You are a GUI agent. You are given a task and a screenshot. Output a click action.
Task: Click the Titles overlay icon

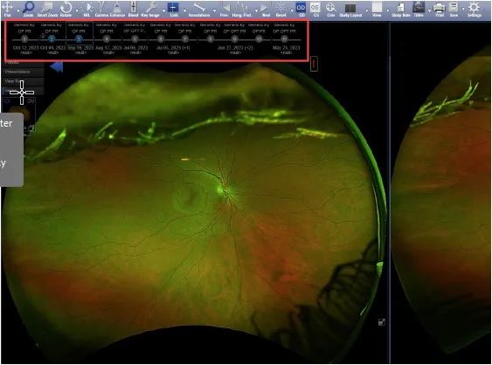click(419, 8)
